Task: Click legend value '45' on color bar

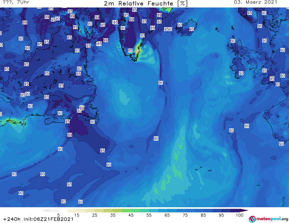Action: click(131, 215)
